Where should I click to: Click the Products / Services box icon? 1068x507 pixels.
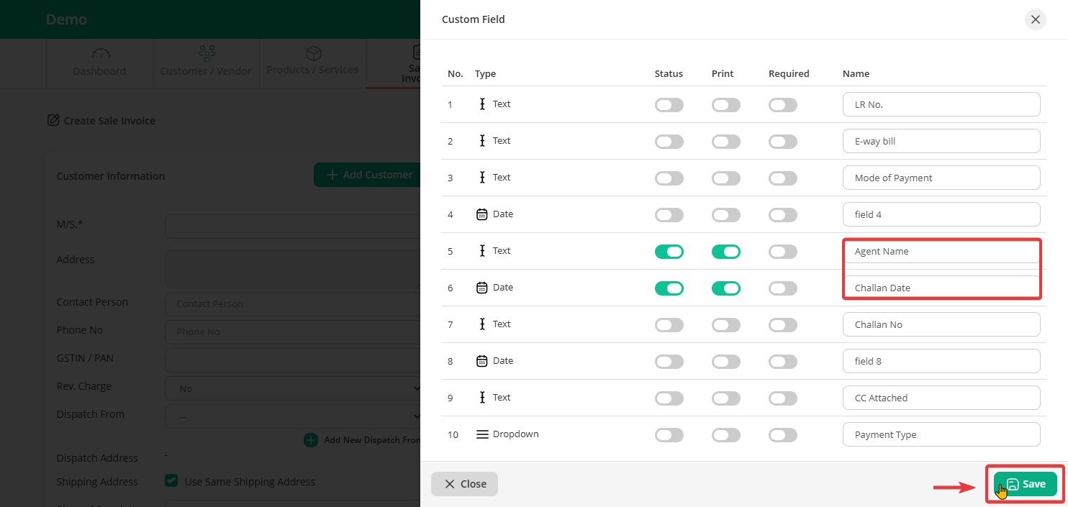[313, 54]
